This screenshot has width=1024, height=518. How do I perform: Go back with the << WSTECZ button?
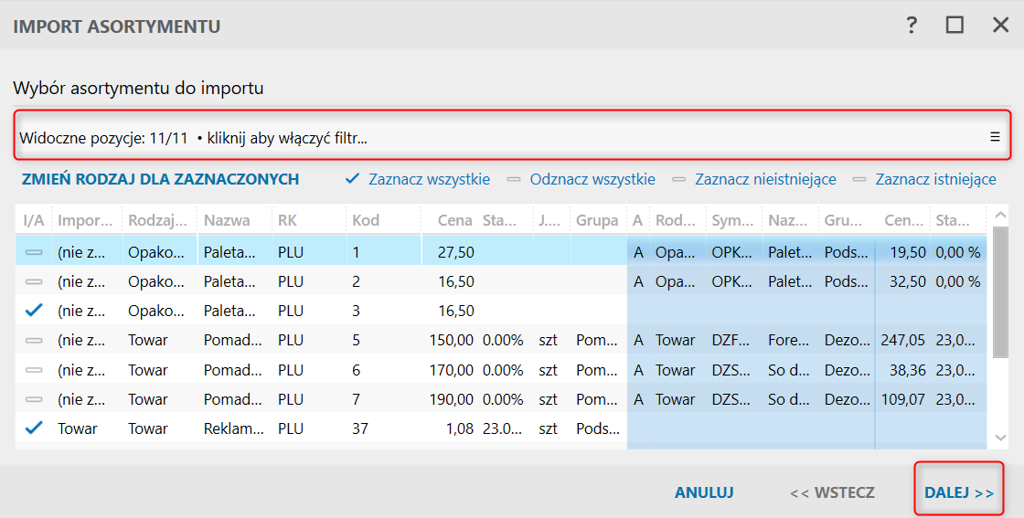832,492
